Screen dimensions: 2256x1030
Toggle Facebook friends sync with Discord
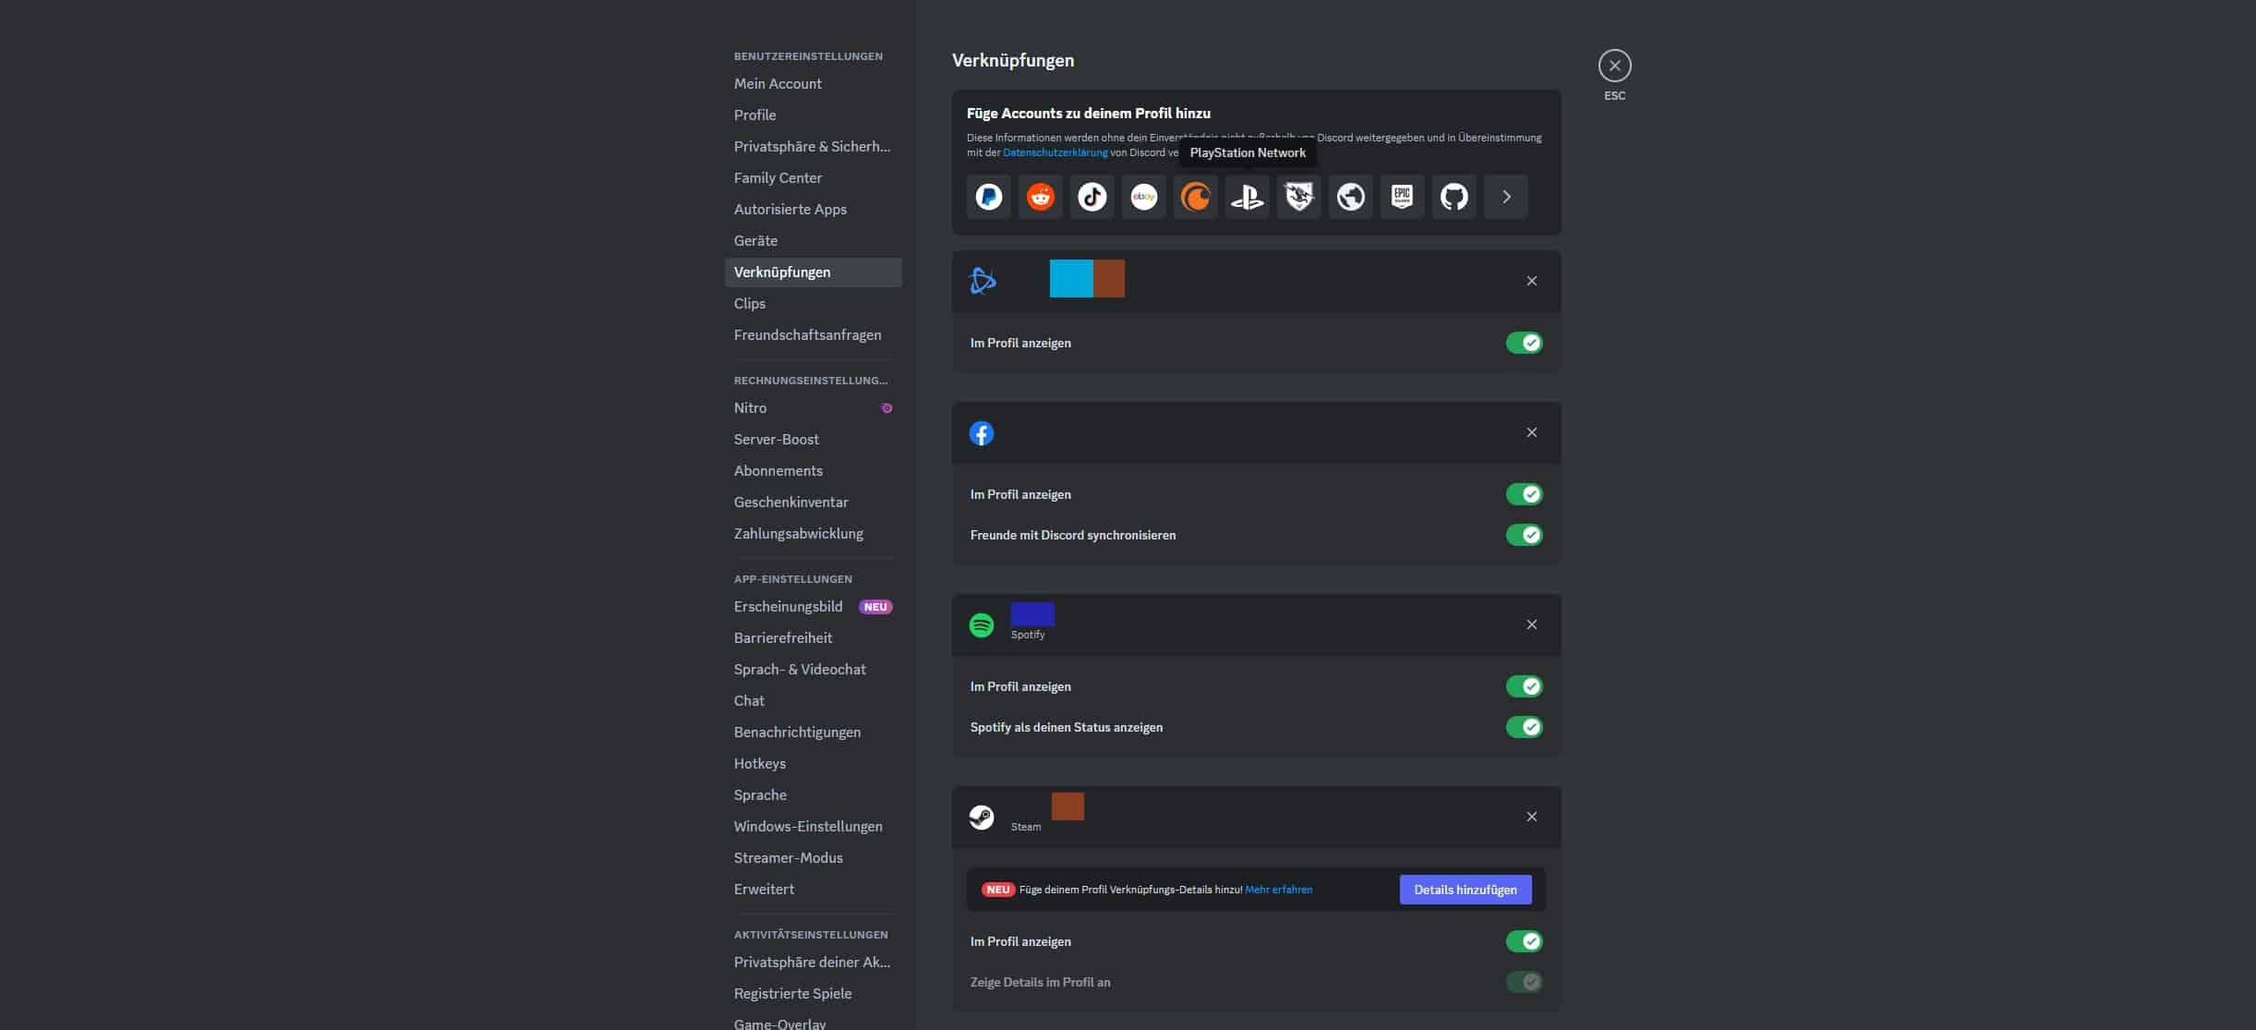(1524, 535)
